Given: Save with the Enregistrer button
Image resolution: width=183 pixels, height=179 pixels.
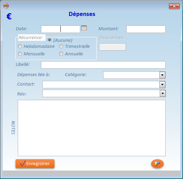Looking at the screenshot, I should pyautogui.click(x=35, y=164).
